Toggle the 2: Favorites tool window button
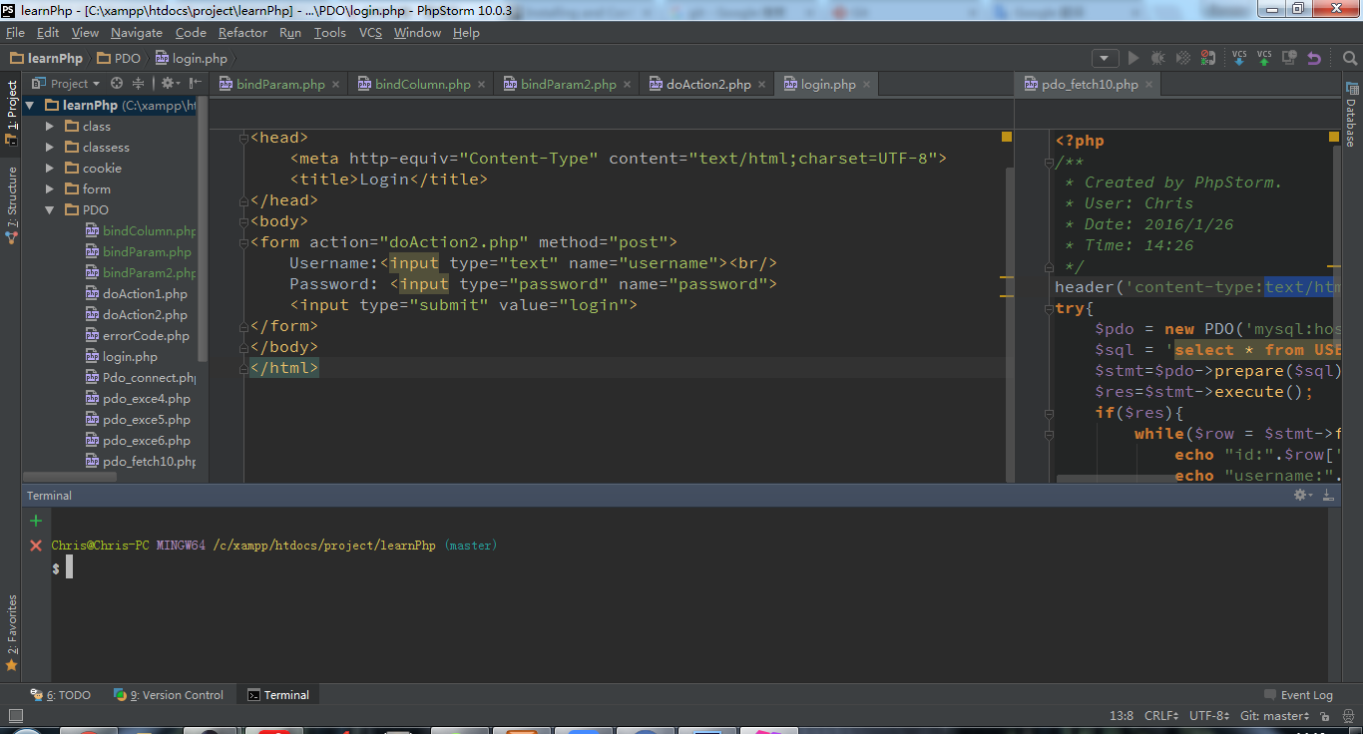This screenshot has width=1363, height=734. coord(11,633)
